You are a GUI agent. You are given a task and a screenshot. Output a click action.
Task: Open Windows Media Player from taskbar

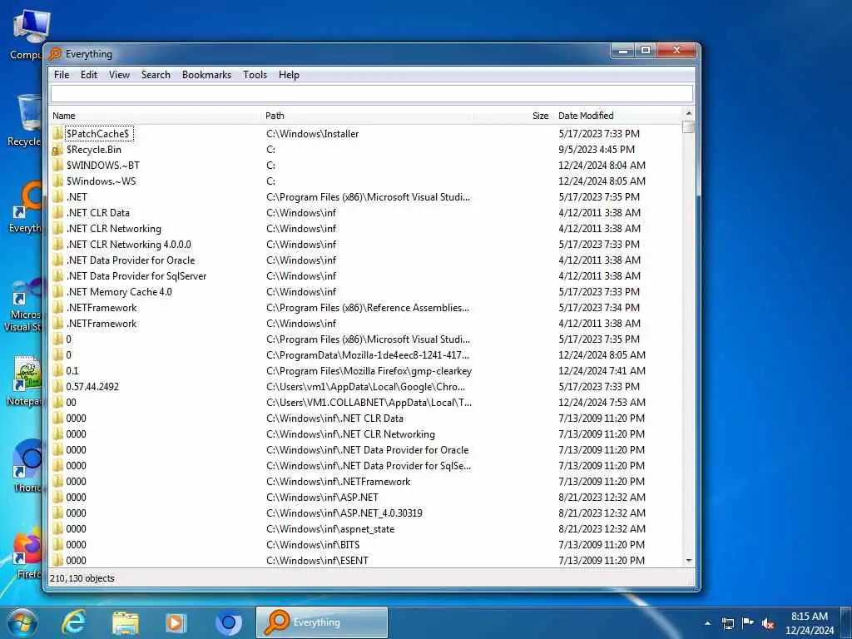click(x=176, y=622)
